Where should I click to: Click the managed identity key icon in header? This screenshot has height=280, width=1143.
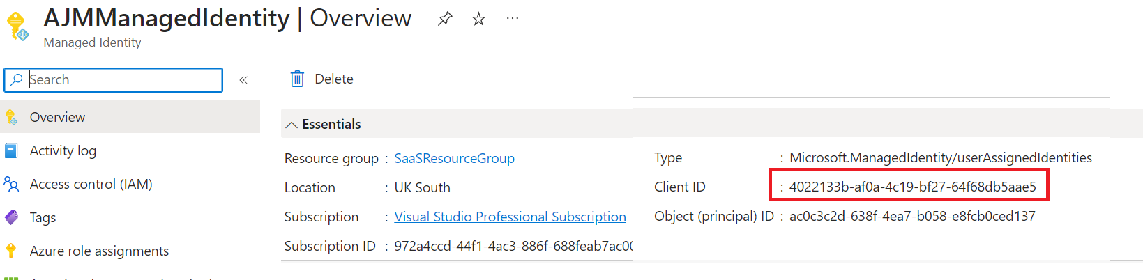tap(17, 26)
